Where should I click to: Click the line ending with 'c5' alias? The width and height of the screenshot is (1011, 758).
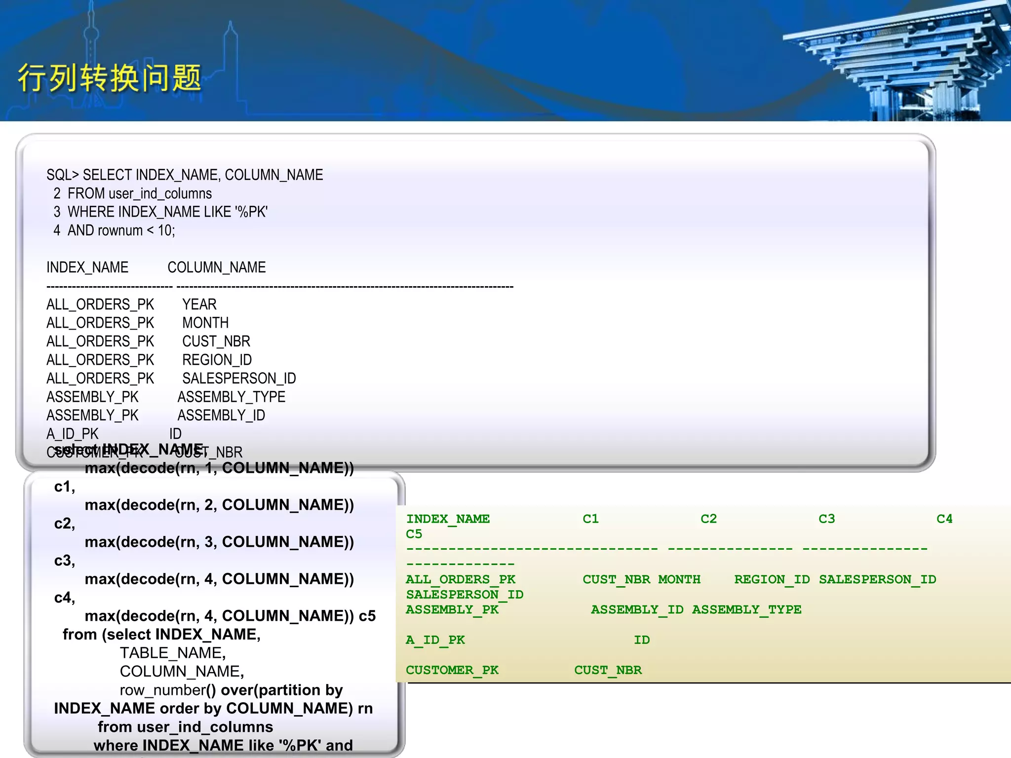[x=230, y=616]
